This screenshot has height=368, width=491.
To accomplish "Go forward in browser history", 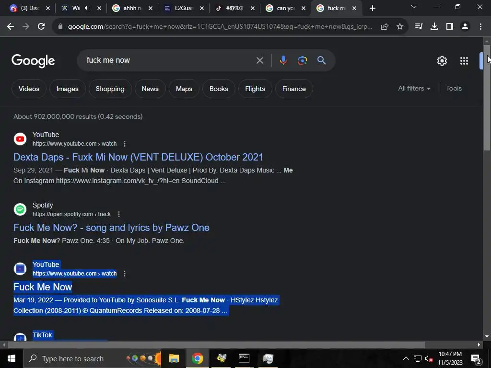I will click(26, 27).
